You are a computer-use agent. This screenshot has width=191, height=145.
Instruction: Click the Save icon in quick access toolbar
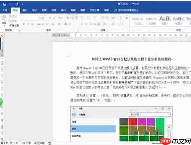(5, 4)
